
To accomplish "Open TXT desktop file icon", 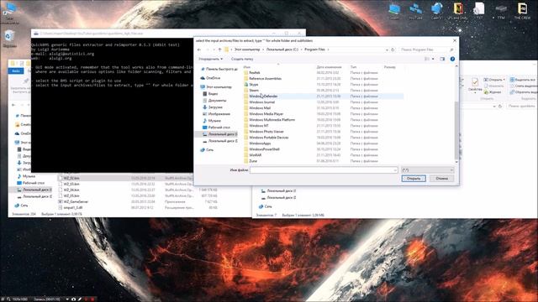I will (479, 11).
